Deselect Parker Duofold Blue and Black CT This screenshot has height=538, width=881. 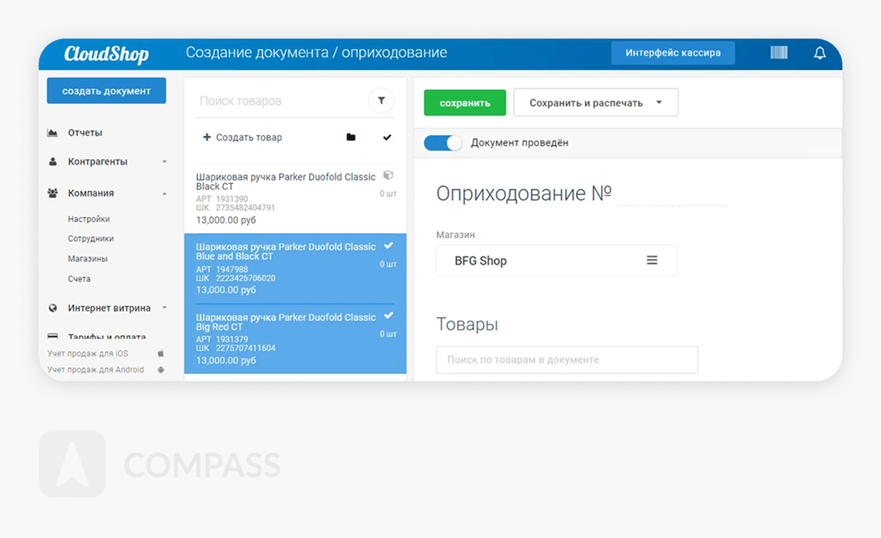pyautogui.click(x=389, y=245)
